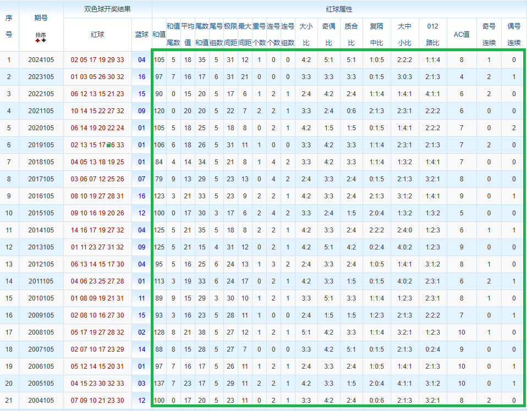Click the AC值 column header
Viewport: 527px width, 411px height.
462,34
